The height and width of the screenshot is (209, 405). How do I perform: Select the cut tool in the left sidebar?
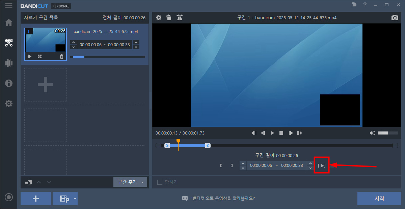[9, 43]
